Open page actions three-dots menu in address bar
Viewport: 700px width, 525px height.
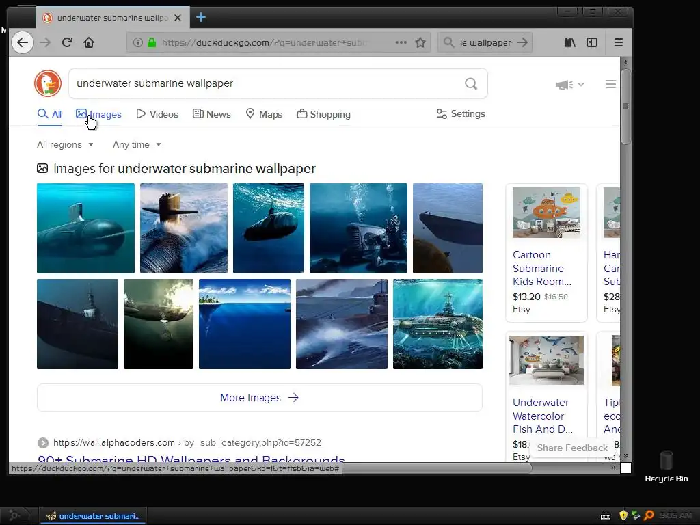click(401, 42)
